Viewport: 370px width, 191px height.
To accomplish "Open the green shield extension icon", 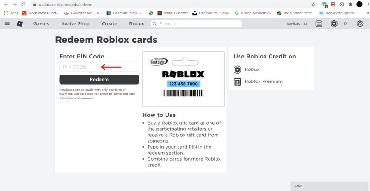I will pyautogui.click(x=325, y=5).
